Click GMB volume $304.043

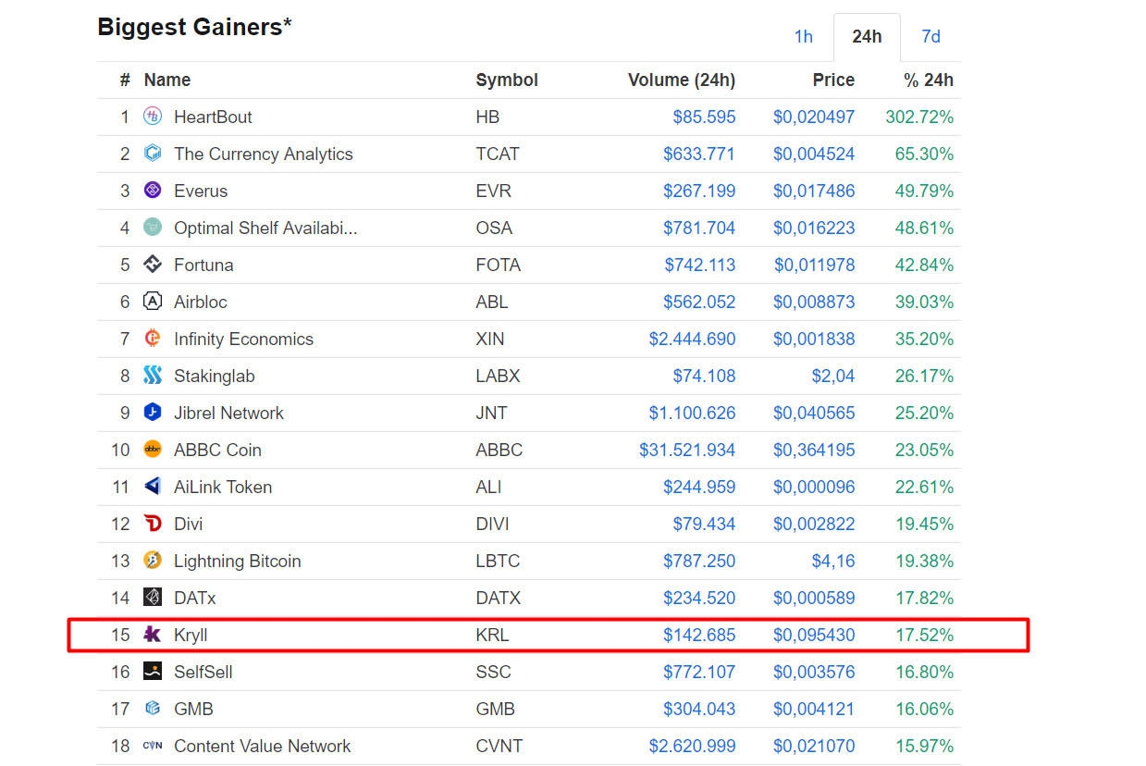[699, 710]
